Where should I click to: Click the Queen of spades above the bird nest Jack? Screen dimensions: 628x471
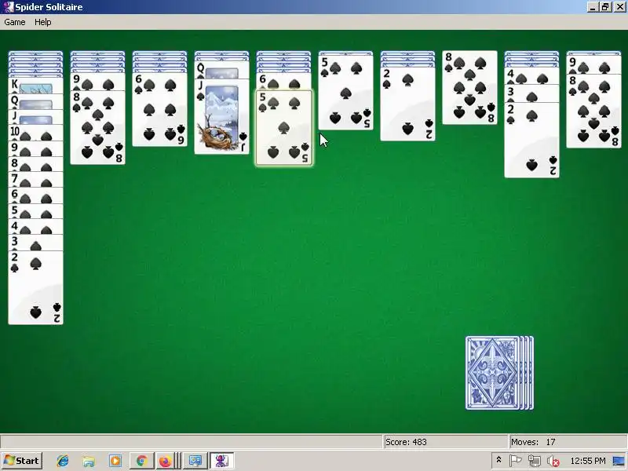pyautogui.click(x=221, y=70)
